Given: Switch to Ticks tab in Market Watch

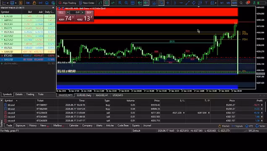Looking at the screenshot, I should pos(41,94).
